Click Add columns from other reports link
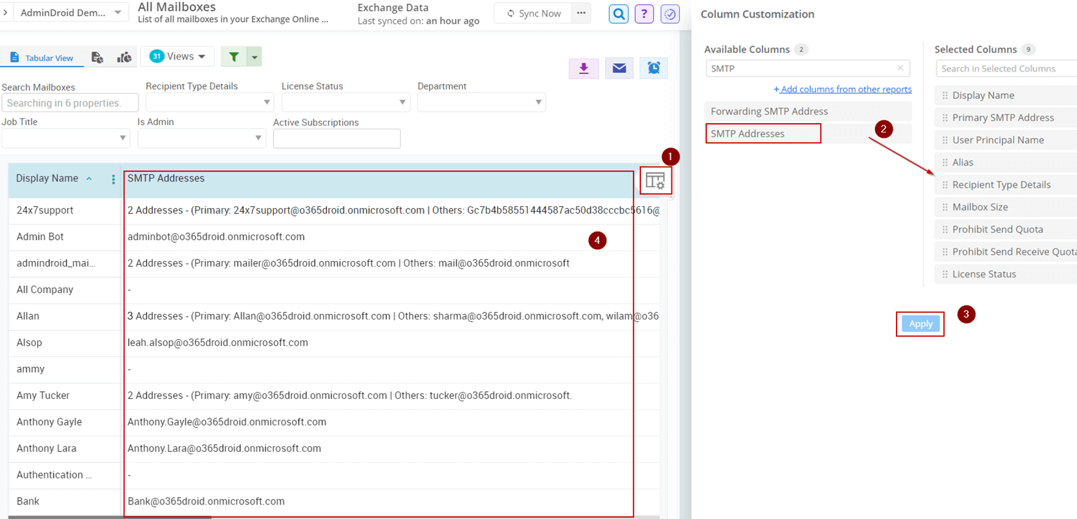The width and height of the screenshot is (1077, 519). click(843, 89)
